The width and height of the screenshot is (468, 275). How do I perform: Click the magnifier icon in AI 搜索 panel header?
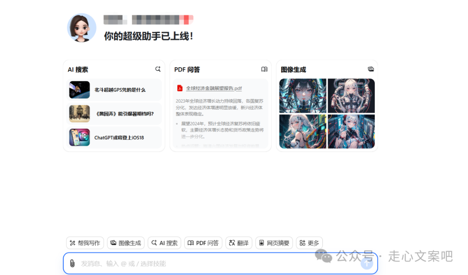pyautogui.click(x=158, y=69)
